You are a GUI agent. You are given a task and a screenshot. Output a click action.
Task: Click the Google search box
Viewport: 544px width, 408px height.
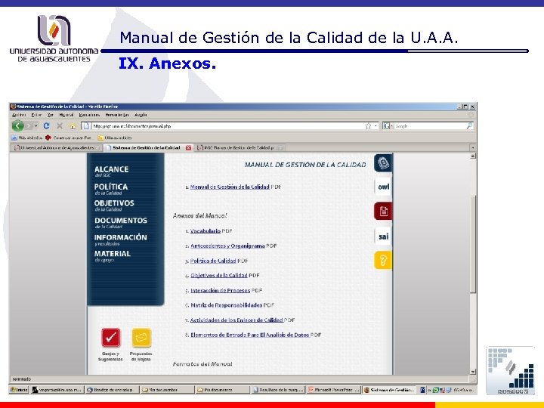point(429,126)
